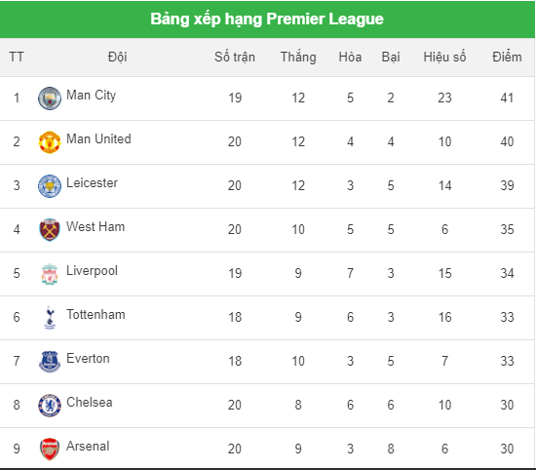Click the Arsenal club crest

[50, 450]
